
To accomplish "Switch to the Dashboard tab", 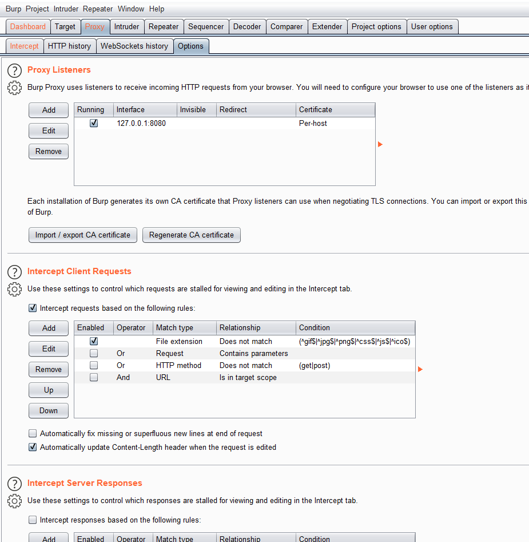I will pos(28,27).
